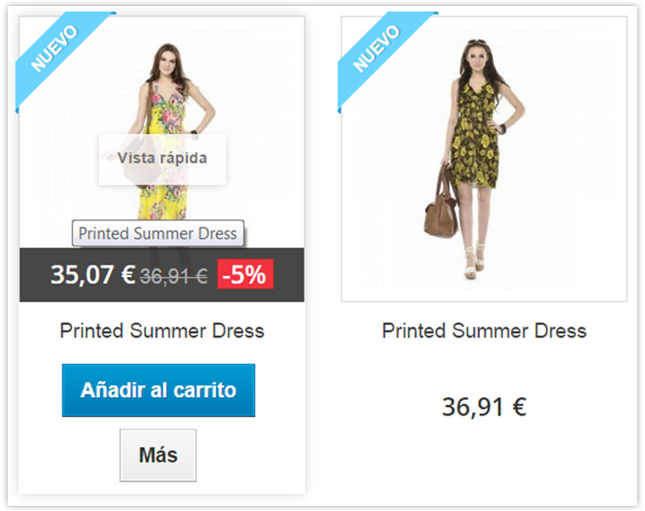The image size is (645, 511).
Task: Open left Printed Summer Dress title link
Action: coord(162,331)
